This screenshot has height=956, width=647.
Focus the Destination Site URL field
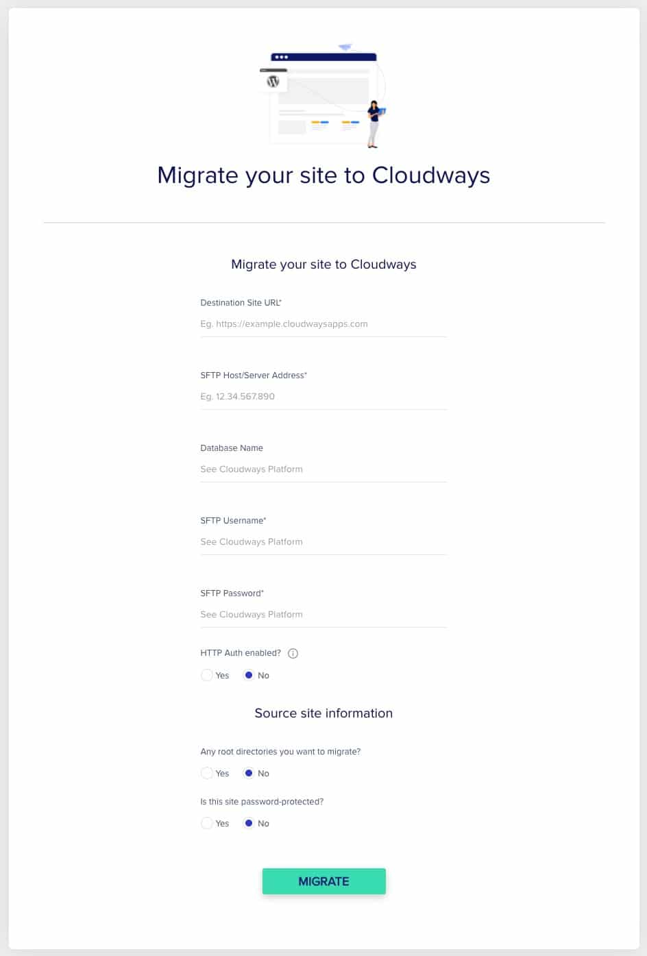click(x=323, y=324)
